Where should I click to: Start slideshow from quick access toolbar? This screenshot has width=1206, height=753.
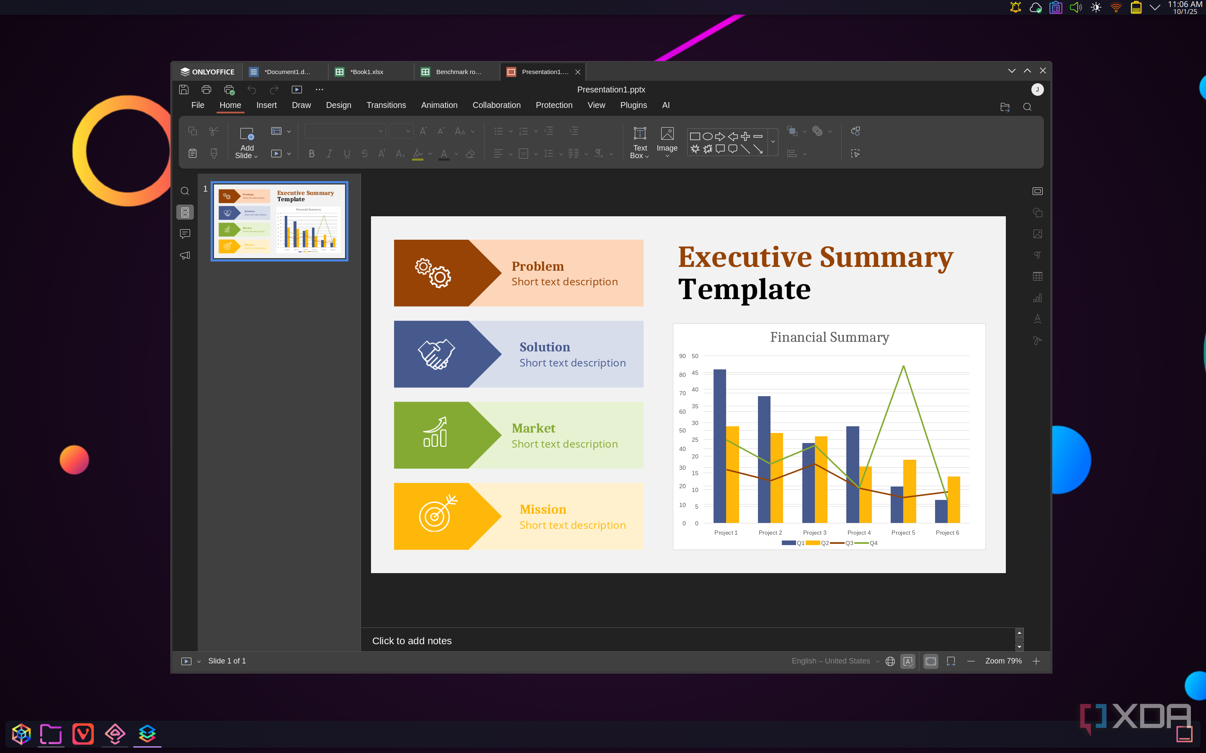297,90
